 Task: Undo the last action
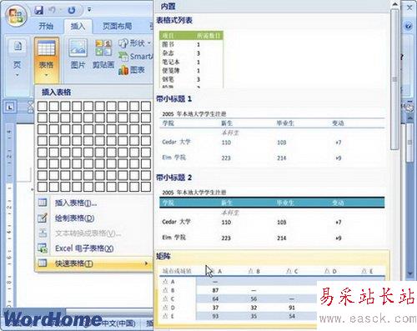[x=53, y=10]
